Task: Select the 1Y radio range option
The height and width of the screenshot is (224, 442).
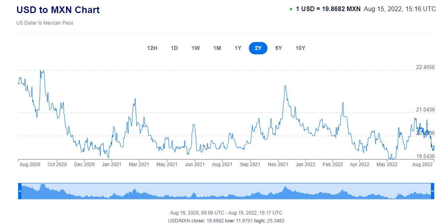Action: [x=238, y=48]
